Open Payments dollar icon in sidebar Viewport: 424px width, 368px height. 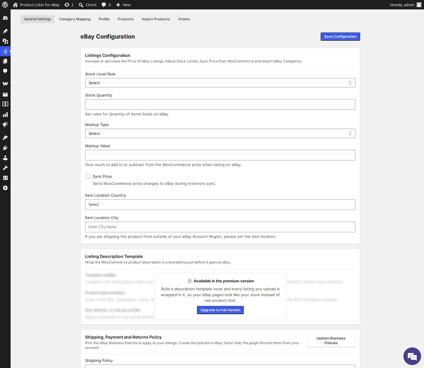tap(5, 104)
